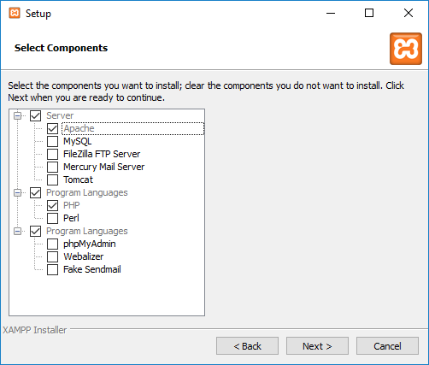Collapse the Program Languages group containing phpMyAdmin
The height and width of the screenshot is (365, 429).
[x=18, y=231]
